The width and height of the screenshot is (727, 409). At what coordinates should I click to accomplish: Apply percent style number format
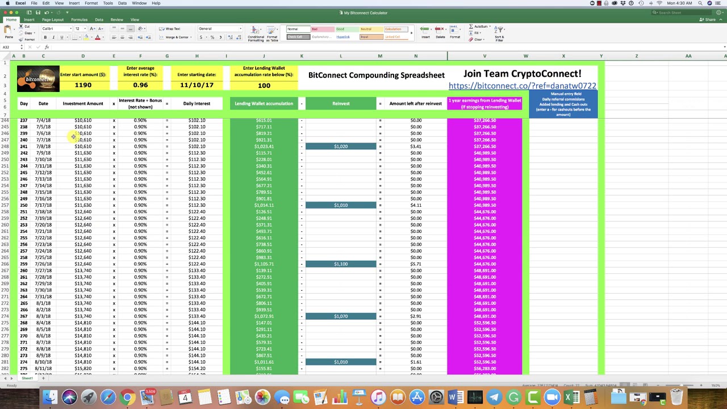(x=212, y=37)
